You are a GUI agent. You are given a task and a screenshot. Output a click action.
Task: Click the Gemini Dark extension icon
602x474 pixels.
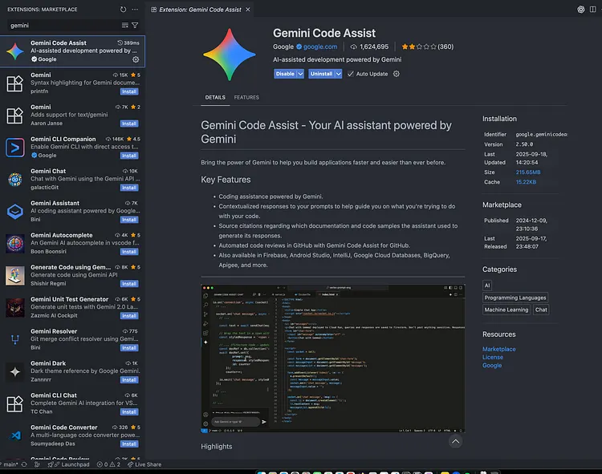pyautogui.click(x=15, y=371)
